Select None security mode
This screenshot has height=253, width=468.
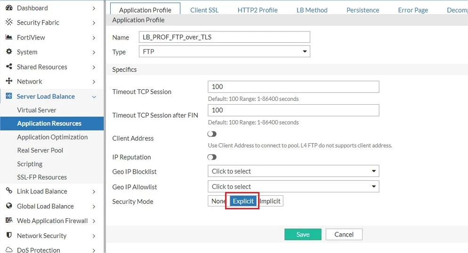pyautogui.click(x=218, y=201)
